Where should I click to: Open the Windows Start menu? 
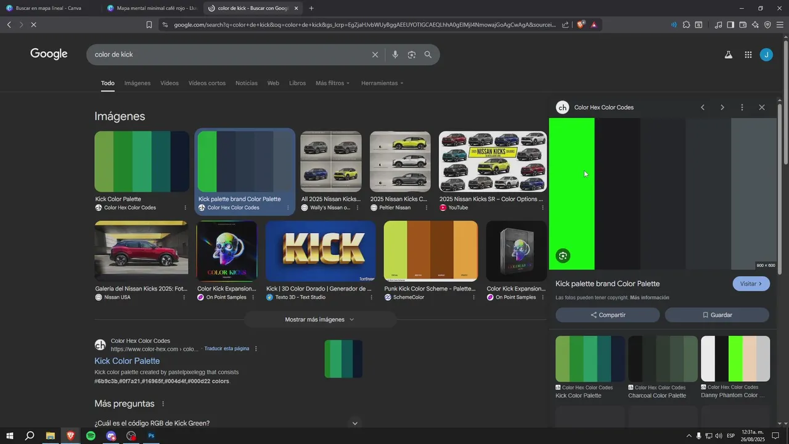tap(9, 435)
